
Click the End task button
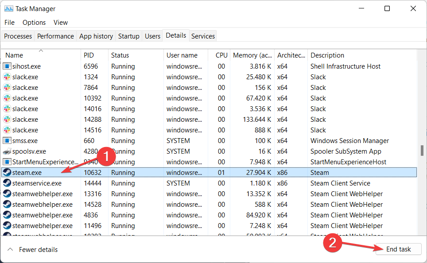click(398, 249)
